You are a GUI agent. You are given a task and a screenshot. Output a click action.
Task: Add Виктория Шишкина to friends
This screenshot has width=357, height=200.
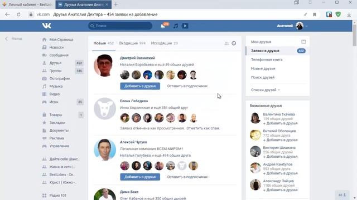click(280, 157)
